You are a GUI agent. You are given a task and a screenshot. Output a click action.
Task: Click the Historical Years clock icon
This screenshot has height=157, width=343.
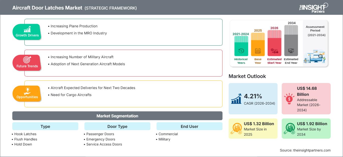(241, 51)
